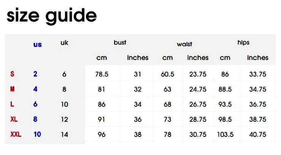The width and height of the screenshot is (281, 155).
Task: Click the "uk" column header
Action: click(x=64, y=43)
